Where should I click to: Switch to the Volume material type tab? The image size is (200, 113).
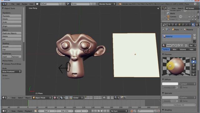183,49
